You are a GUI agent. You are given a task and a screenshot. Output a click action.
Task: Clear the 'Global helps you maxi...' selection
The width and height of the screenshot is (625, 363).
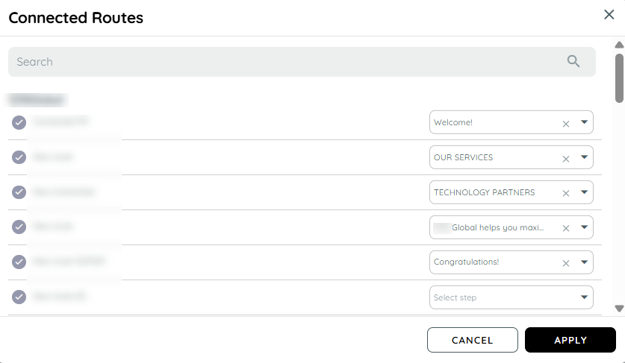click(x=565, y=228)
